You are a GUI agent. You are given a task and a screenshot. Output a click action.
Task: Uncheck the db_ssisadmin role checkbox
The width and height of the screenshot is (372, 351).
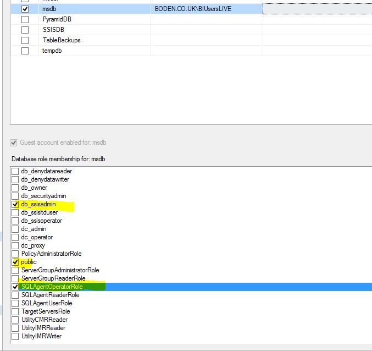pyautogui.click(x=15, y=204)
